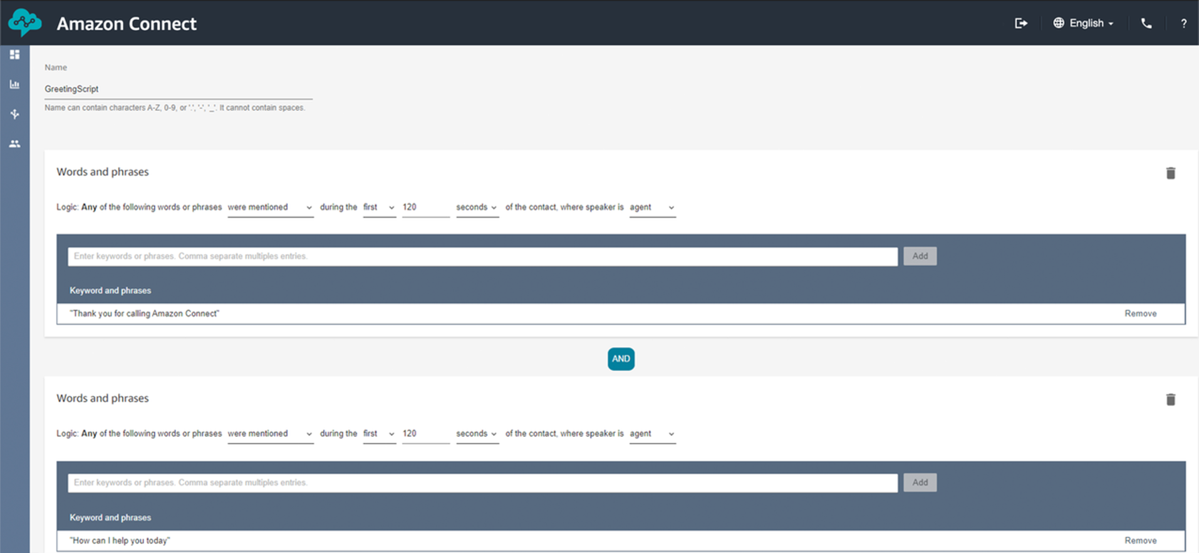Click the Name field containing GreetingScript
Screen dimensions: 1199x553
point(179,89)
